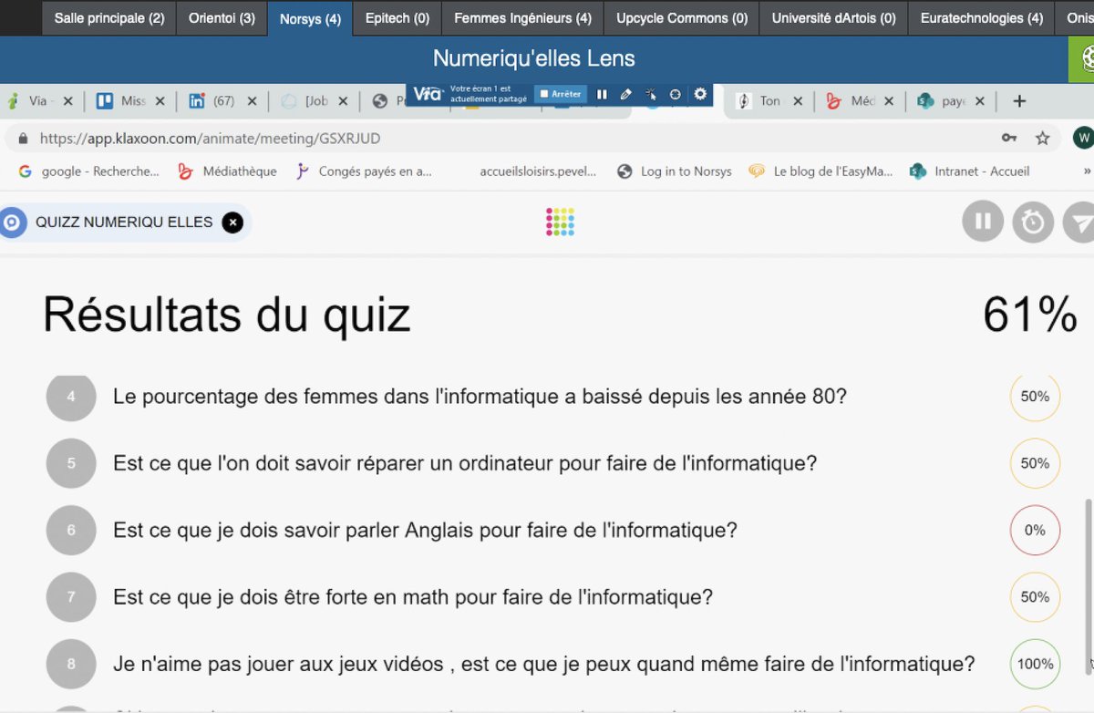Click the green button right of Numeriqu'elles Lens
The height and width of the screenshot is (713, 1094).
(1082, 59)
